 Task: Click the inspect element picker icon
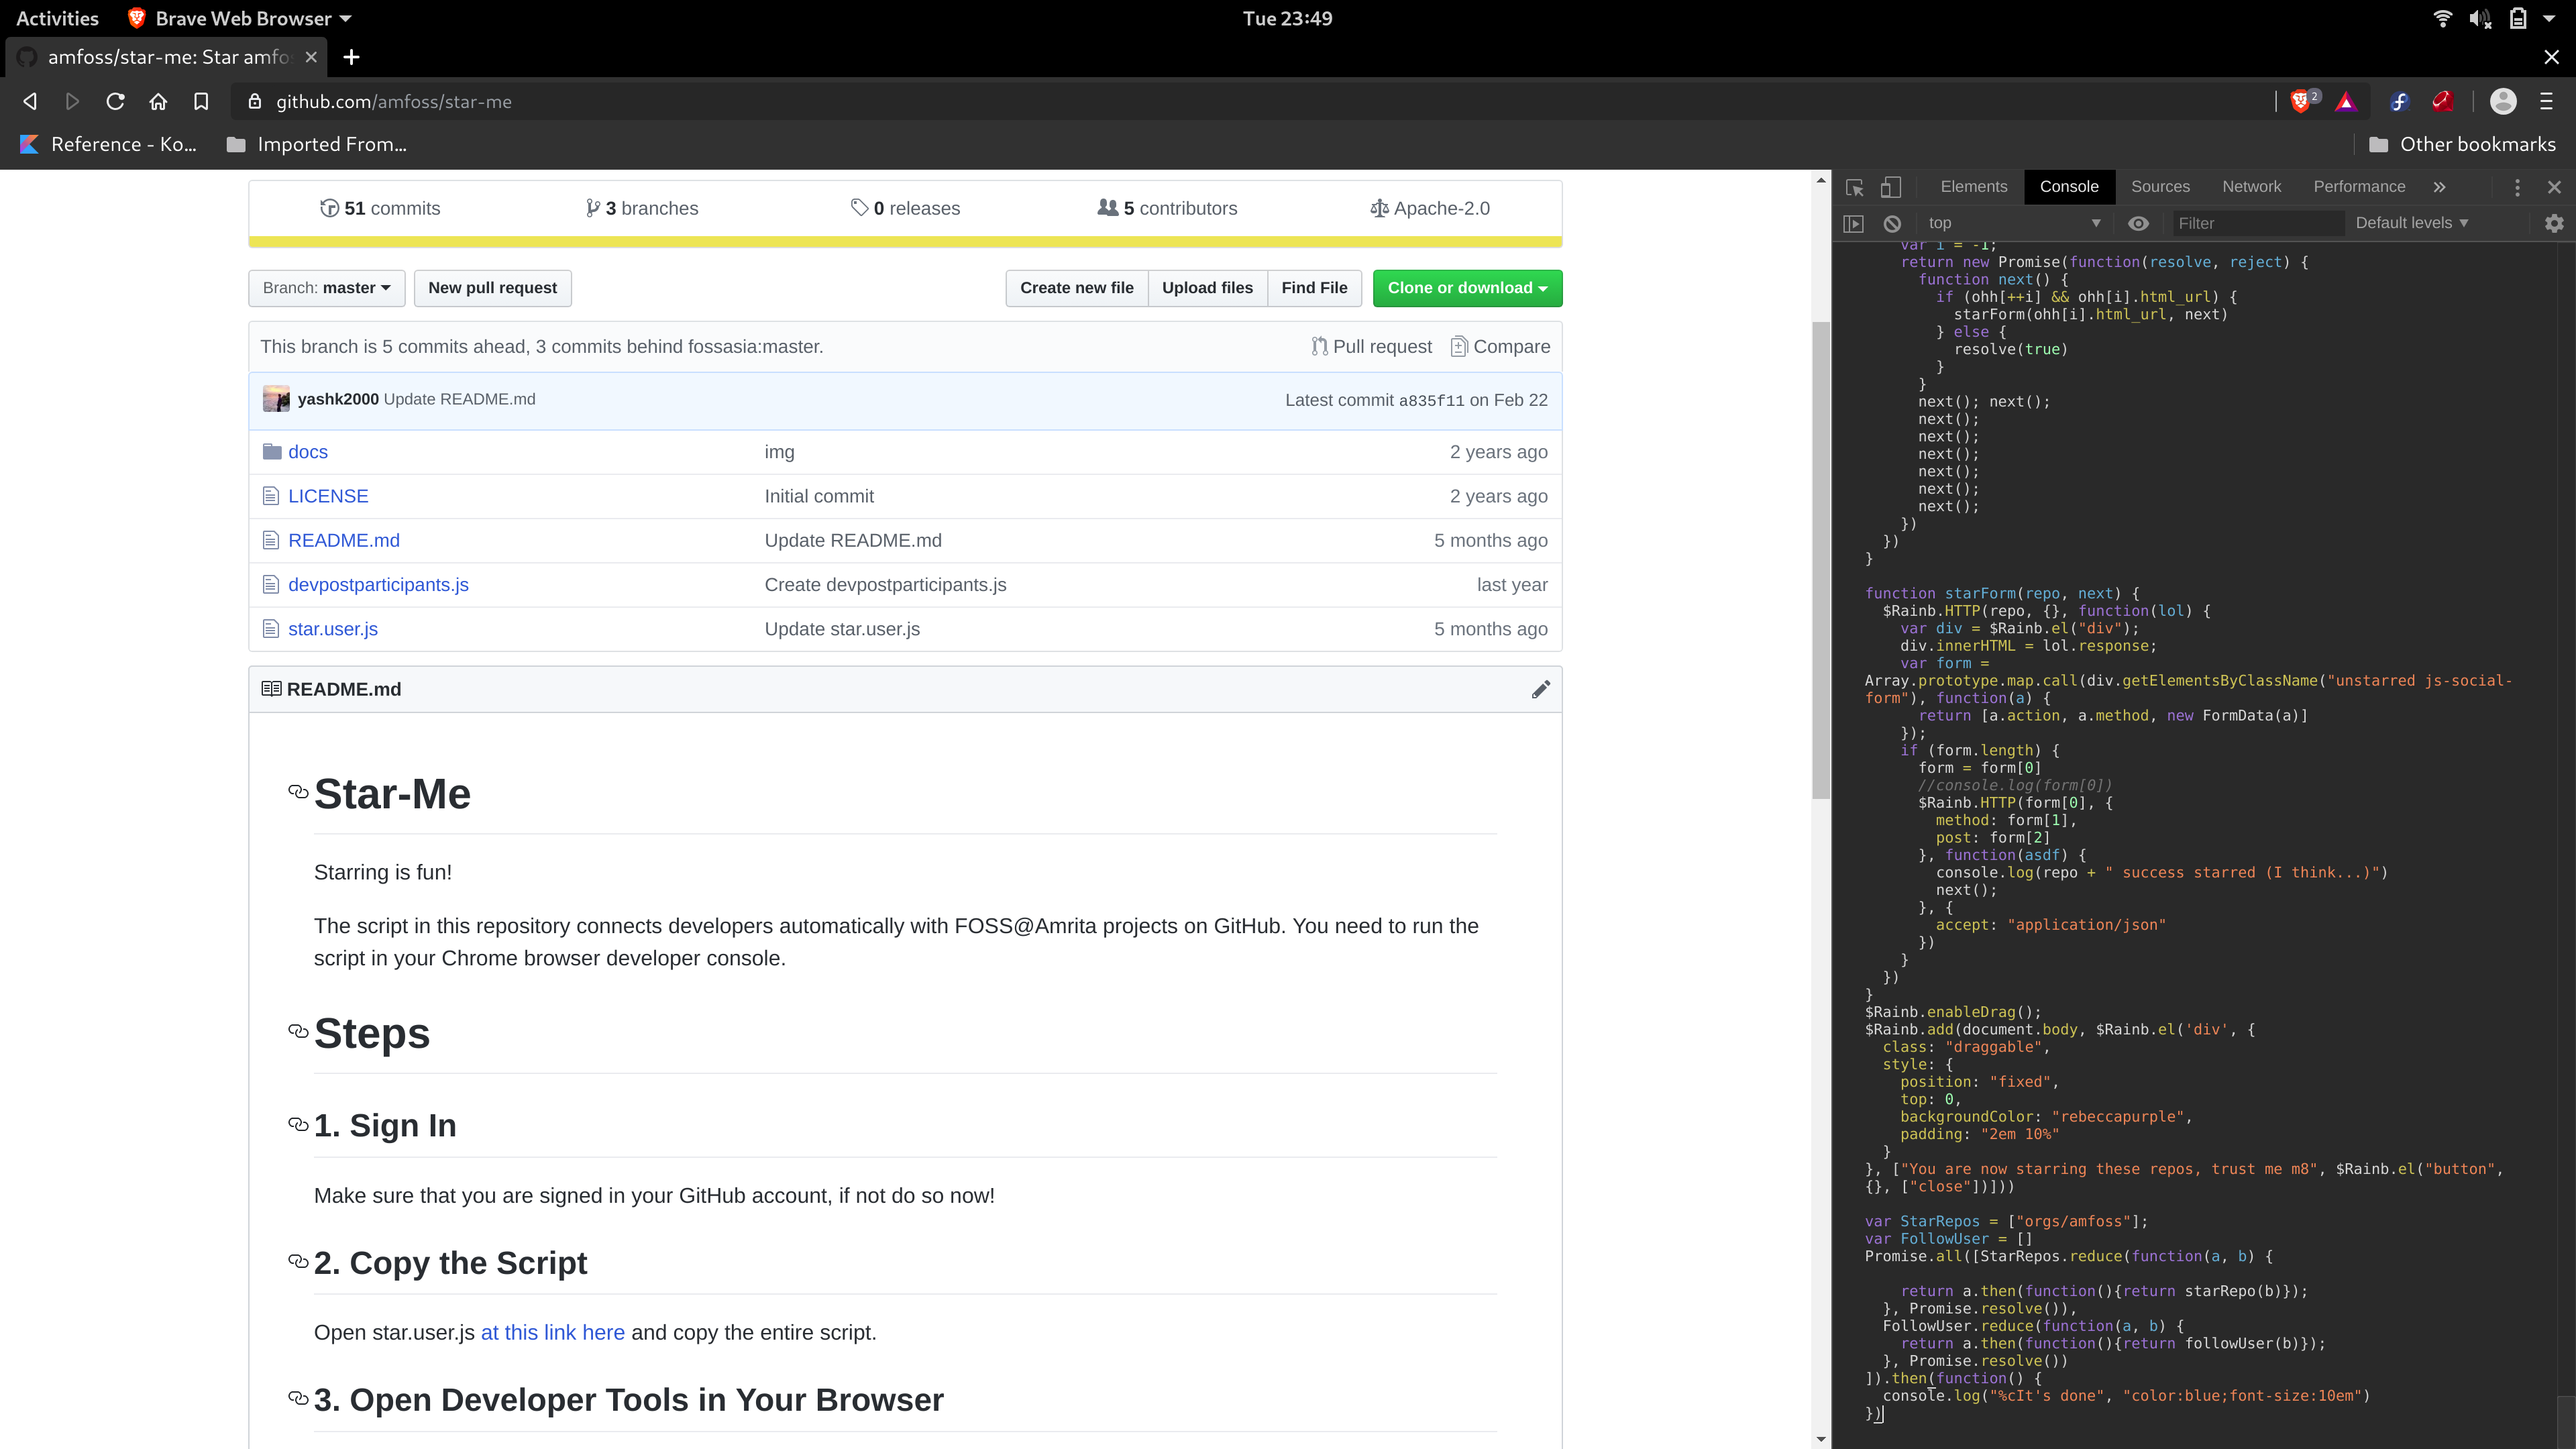pos(1855,187)
